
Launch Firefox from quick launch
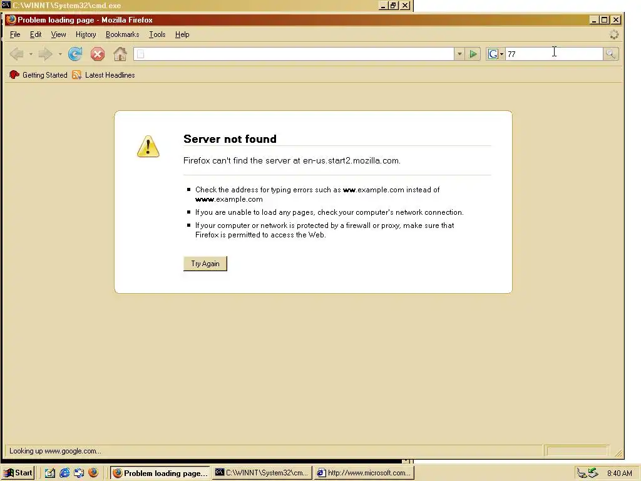pos(93,473)
